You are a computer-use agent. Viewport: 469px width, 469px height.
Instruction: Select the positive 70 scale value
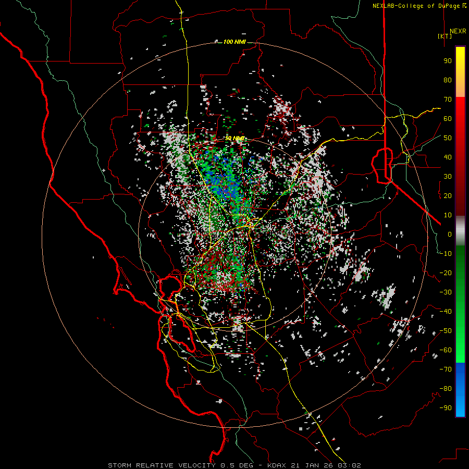point(448,100)
